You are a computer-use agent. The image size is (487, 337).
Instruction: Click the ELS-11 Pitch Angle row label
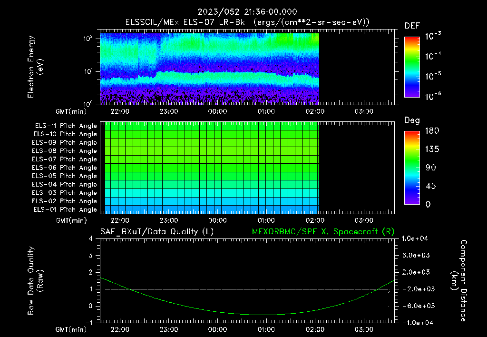[x=66, y=126]
